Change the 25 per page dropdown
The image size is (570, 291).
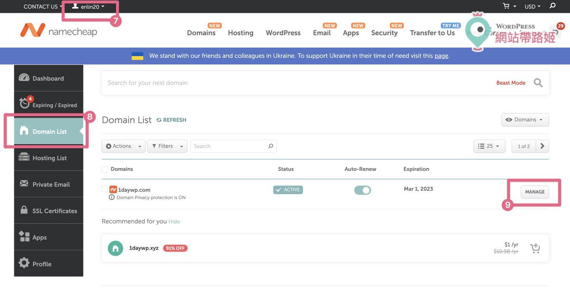489,146
